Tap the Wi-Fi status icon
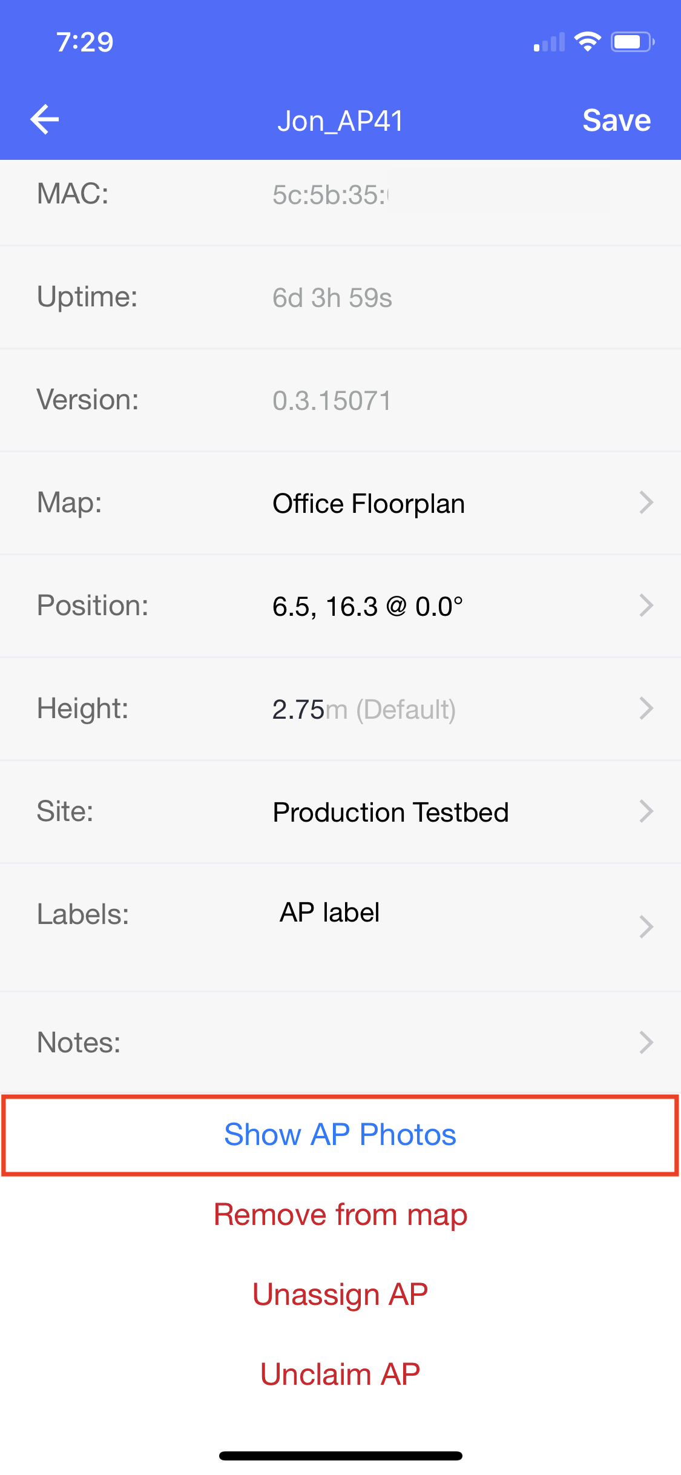Screen dimensions: 681x1475 (x=587, y=42)
